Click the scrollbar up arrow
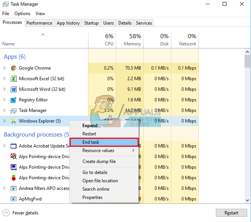 247,52
